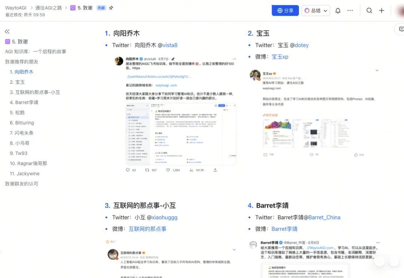
Task: Open the @dotey Twitter link
Action: pos(302,45)
